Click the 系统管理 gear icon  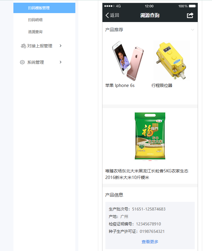click(x=22, y=62)
